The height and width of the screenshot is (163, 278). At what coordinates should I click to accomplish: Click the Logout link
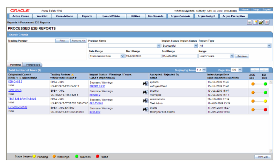pos(267,9)
